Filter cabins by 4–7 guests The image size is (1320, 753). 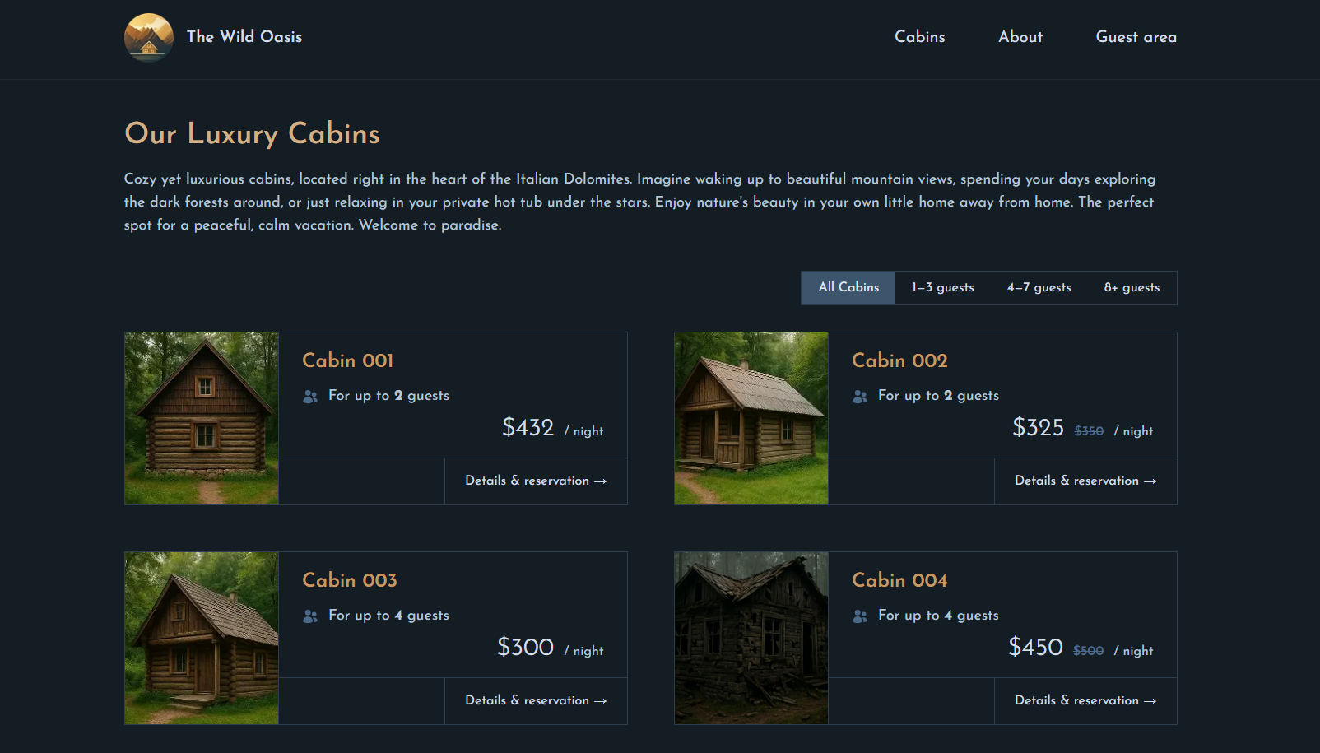1039,288
